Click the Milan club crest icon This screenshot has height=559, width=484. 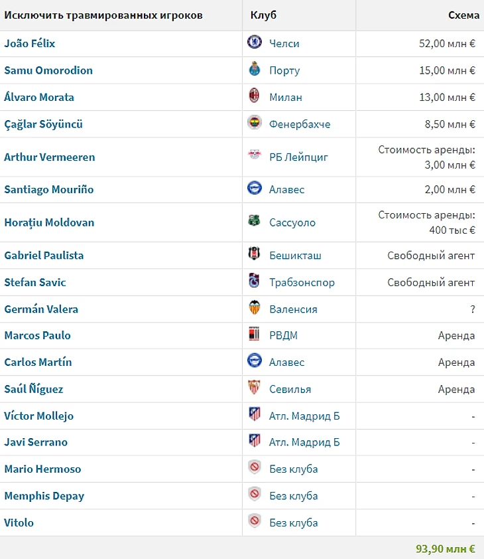point(255,97)
